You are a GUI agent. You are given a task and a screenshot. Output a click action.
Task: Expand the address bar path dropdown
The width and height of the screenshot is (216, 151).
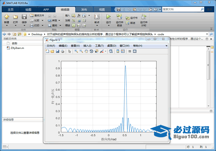[x=207, y=34]
